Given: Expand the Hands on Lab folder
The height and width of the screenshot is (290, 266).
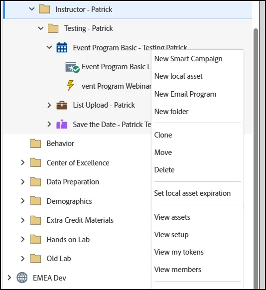Looking at the screenshot, I should coord(23,239).
